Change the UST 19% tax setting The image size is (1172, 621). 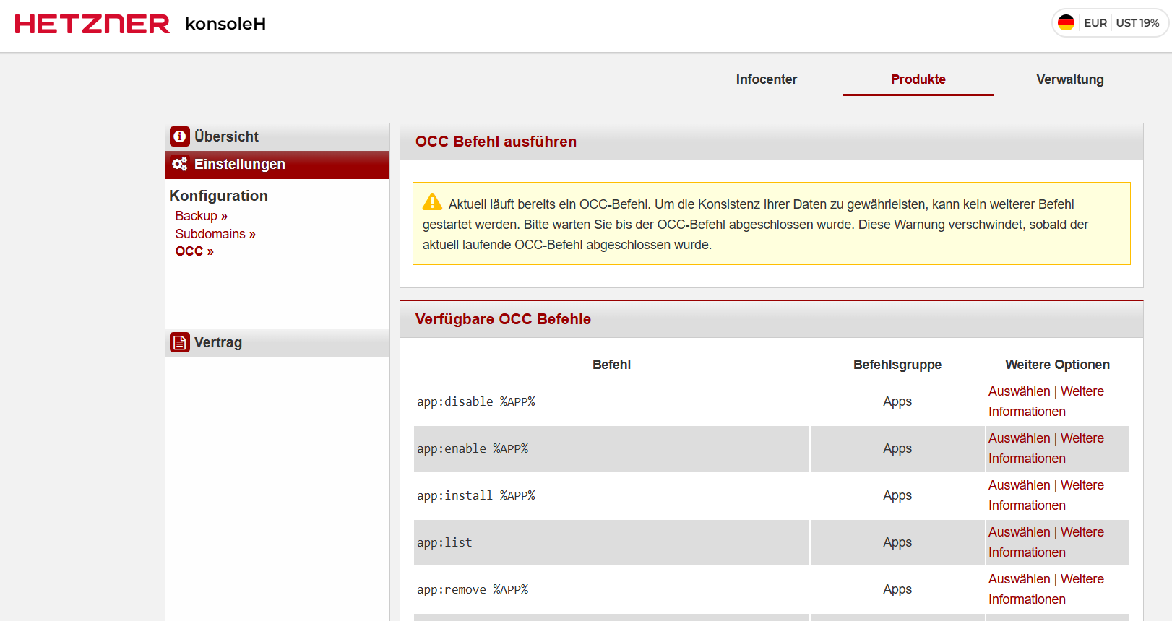1137,23
